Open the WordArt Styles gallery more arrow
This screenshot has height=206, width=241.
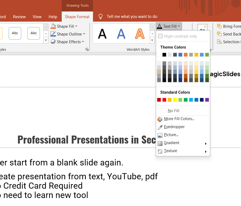tap(152, 40)
